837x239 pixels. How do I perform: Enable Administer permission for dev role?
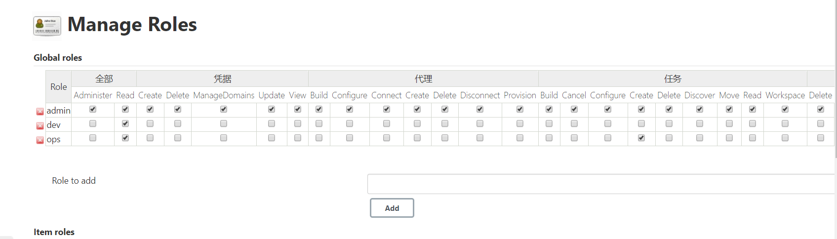coord(93,123)
